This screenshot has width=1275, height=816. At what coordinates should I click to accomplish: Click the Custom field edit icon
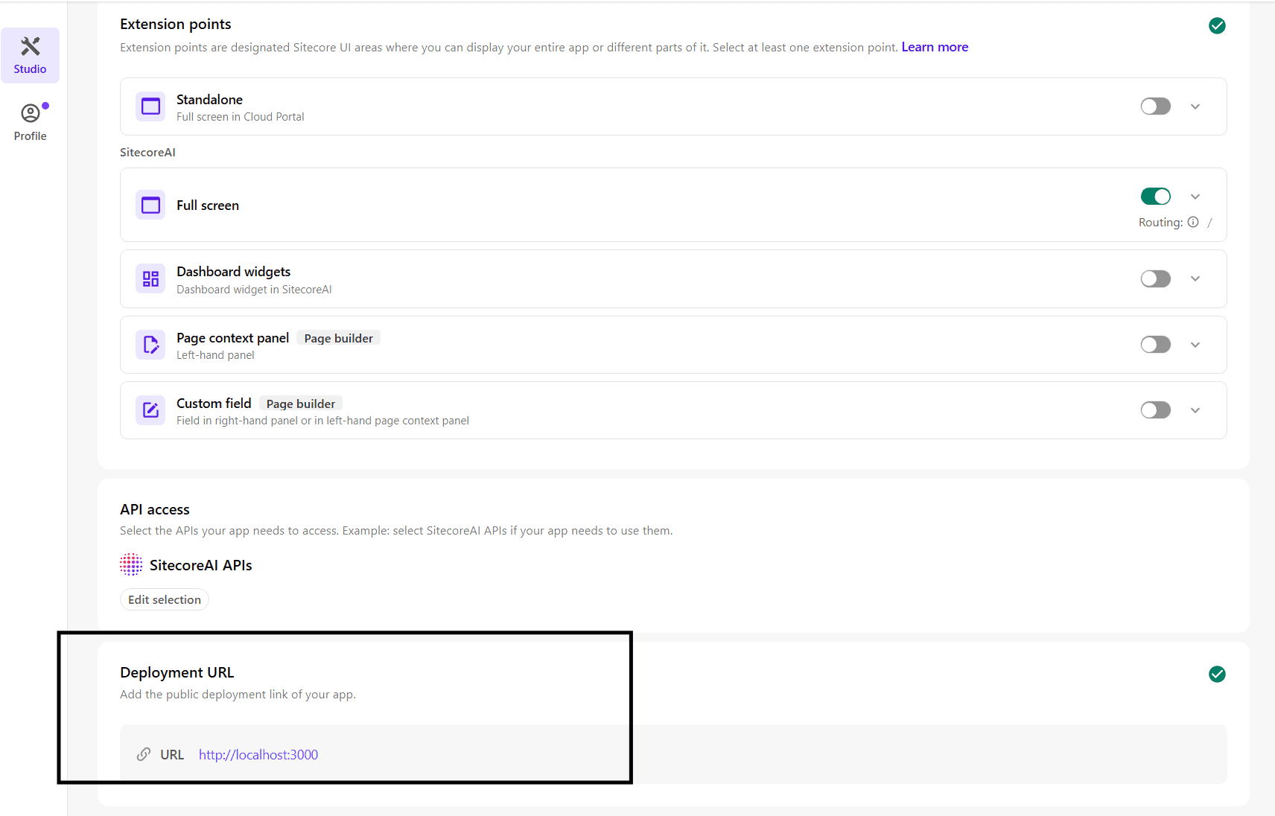point(150,410)
